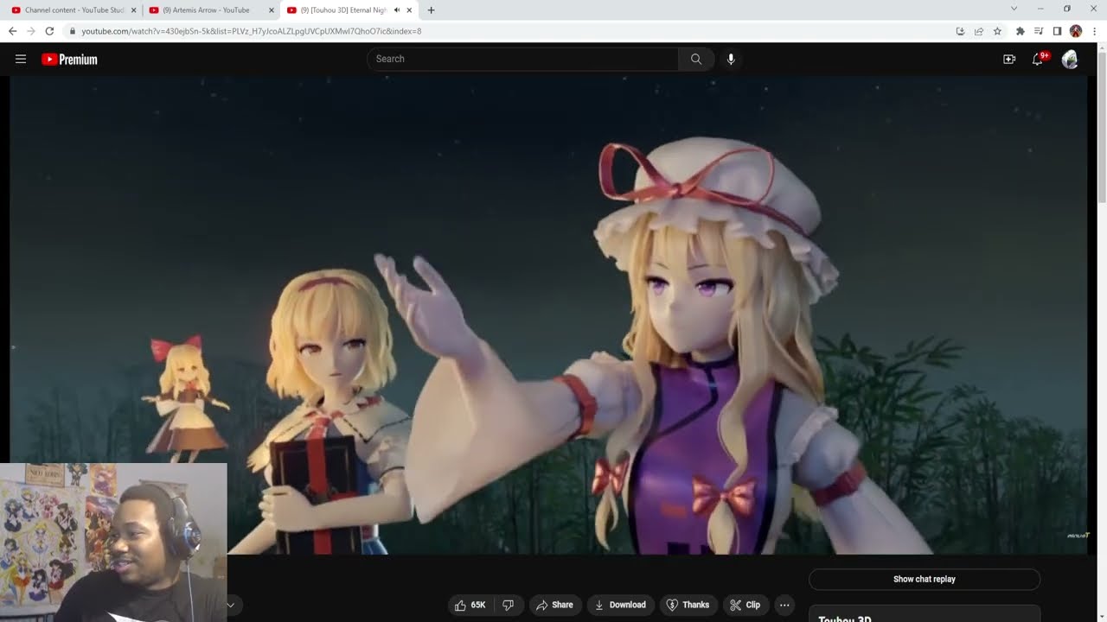Viewport: 1107px width, 622px height.
Task: Click the video player to pause
Action: [x=548, y=314]
